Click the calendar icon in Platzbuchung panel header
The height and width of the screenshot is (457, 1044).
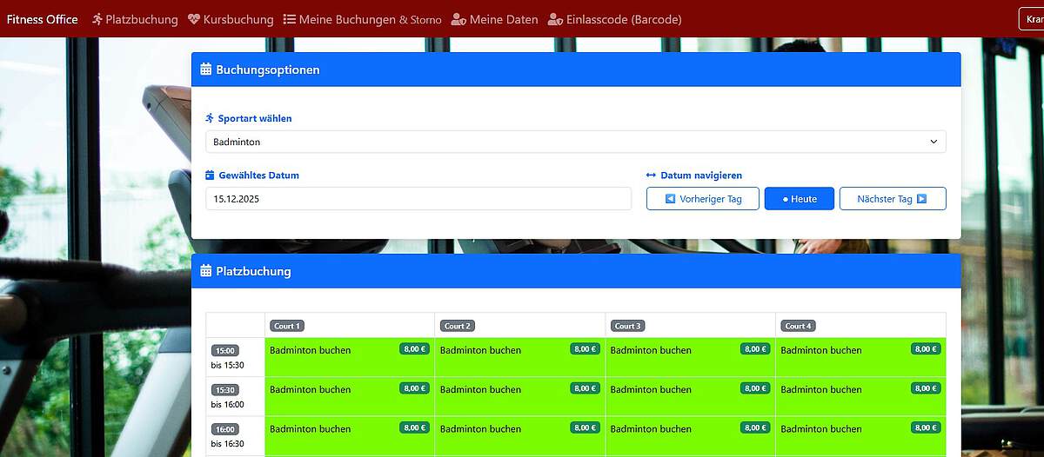pyautogui.click(x=206, y=271)
